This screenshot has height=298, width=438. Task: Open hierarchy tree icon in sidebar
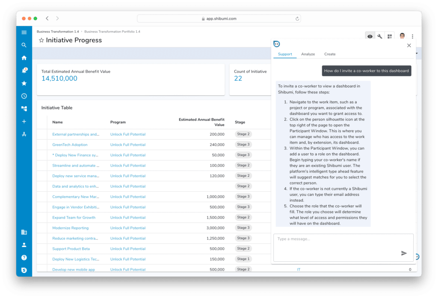point(24,108)
